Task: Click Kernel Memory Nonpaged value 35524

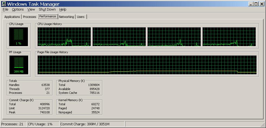Action: point(95,112)
